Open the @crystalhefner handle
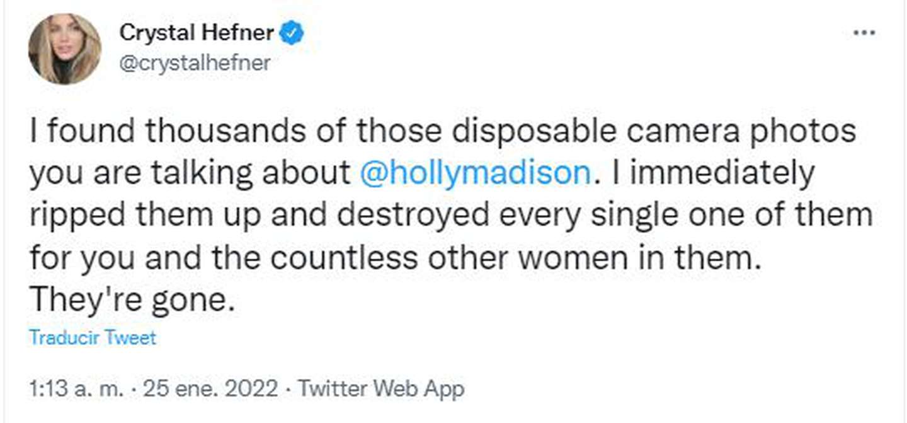907x423 pixels. [x=195, y=63]
